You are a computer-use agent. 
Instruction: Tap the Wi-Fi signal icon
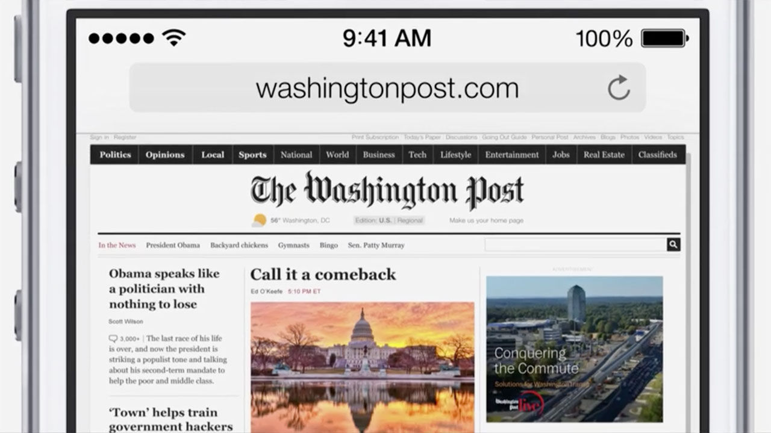173,39
